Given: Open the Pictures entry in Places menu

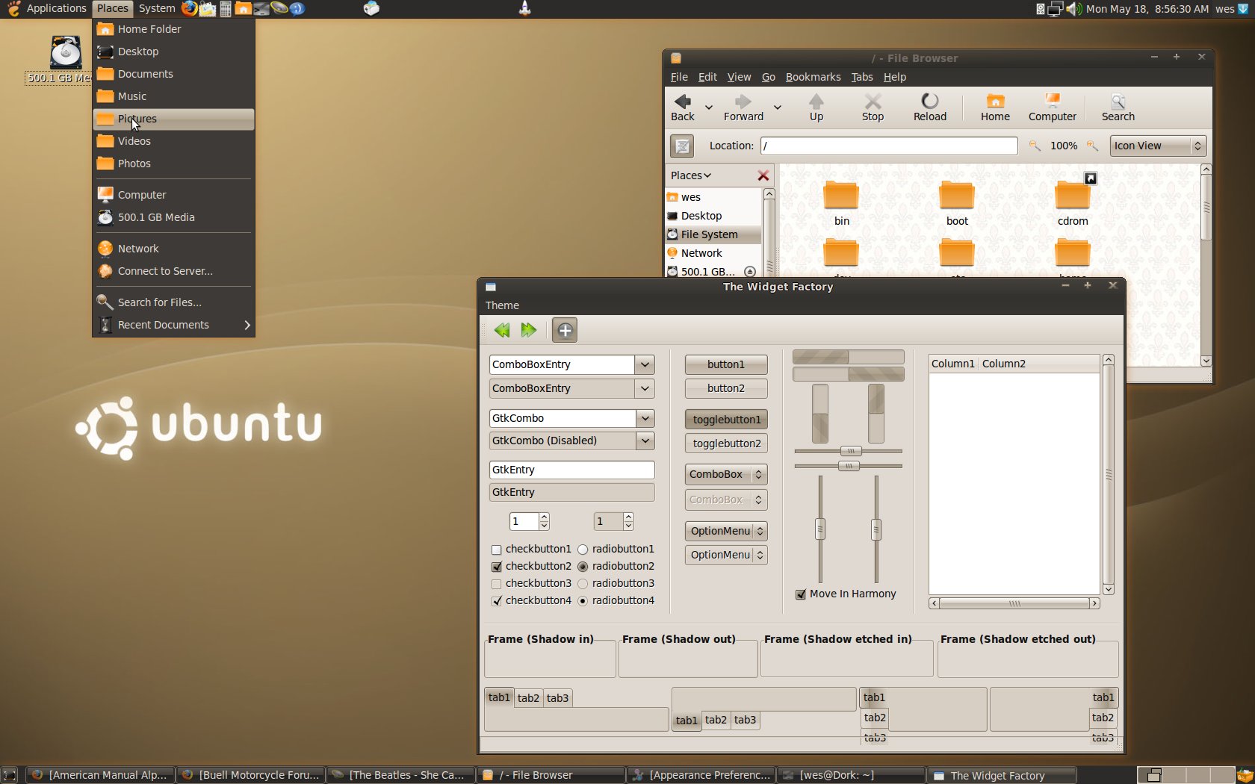Looking at the screenshot, I should pyautogui.click(x=173, y=119).
